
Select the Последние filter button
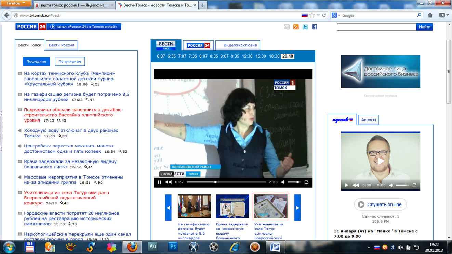point(36,61)
